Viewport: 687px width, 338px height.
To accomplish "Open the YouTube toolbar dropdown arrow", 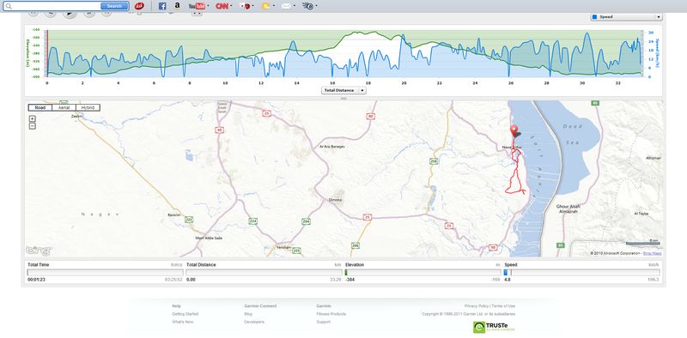I will (208, 6).
